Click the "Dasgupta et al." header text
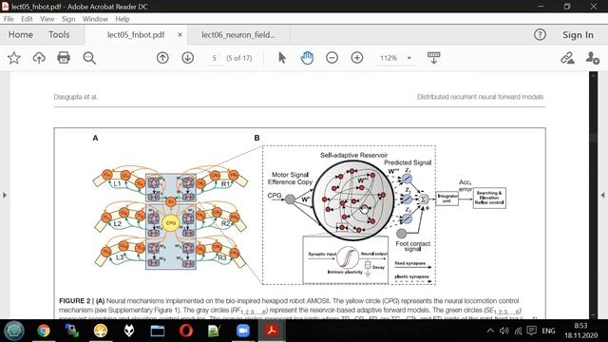 (76, 97)
